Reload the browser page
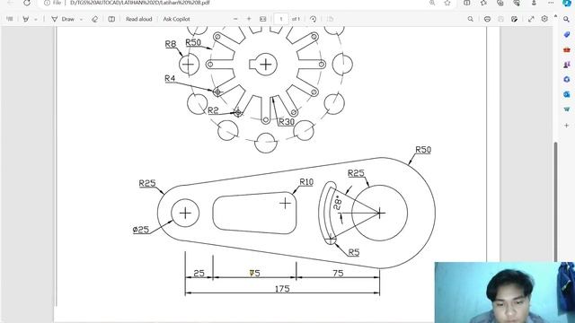This screenshot has height=323, width=575. click(27, 3)
